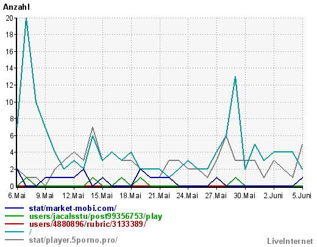This screenshot has height=247, width=317.
Task: Click the stat/market-mobi.com/ legend label
Action: click(73, 208)
